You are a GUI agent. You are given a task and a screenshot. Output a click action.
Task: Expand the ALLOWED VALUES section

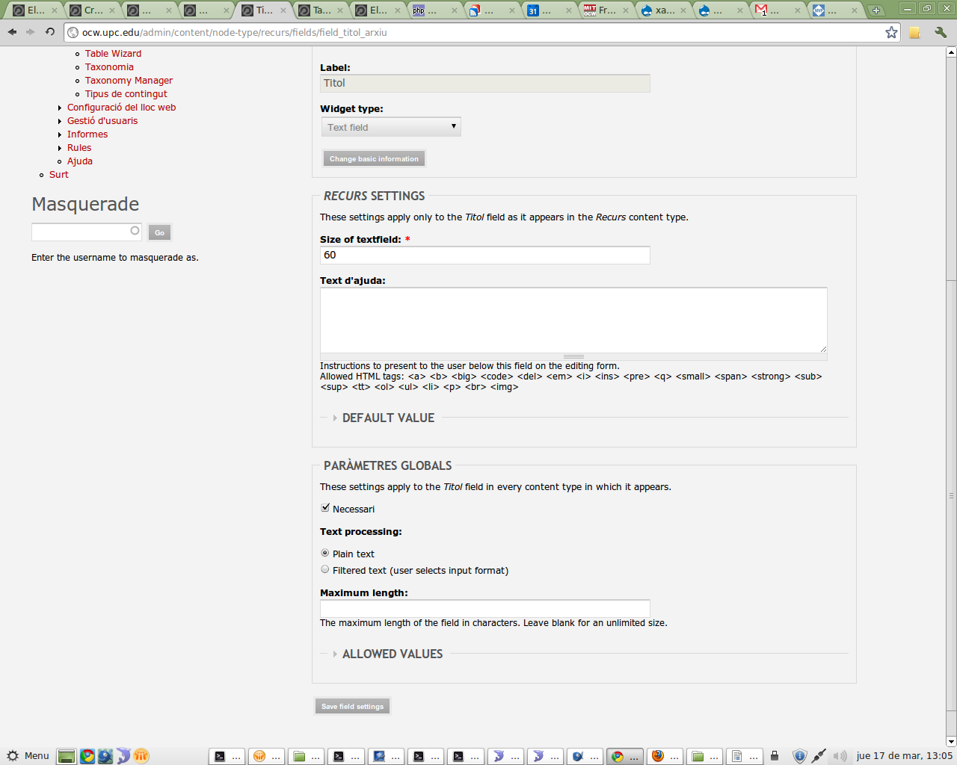coord(393,654)
